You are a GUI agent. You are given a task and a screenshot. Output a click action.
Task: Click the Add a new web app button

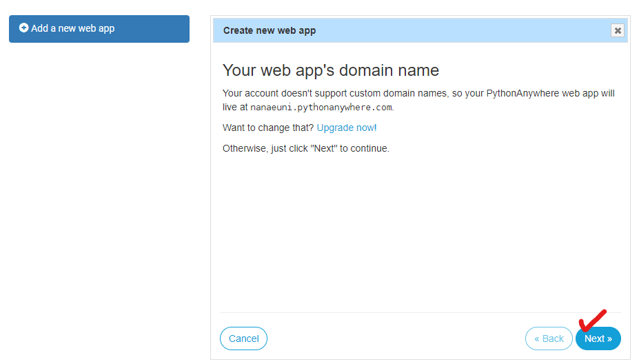tap(99, 29)
